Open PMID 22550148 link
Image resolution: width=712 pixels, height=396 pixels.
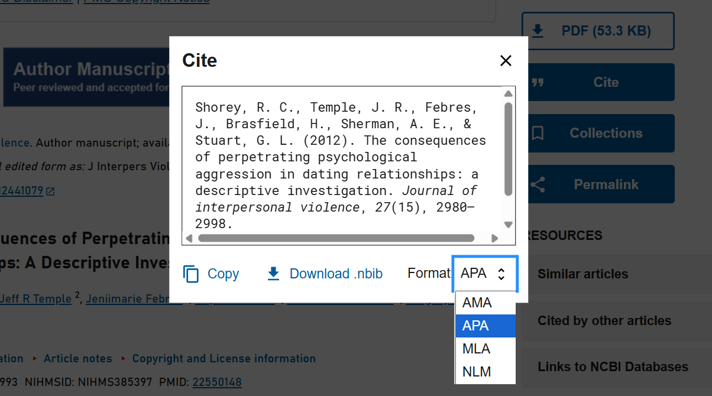216,382
